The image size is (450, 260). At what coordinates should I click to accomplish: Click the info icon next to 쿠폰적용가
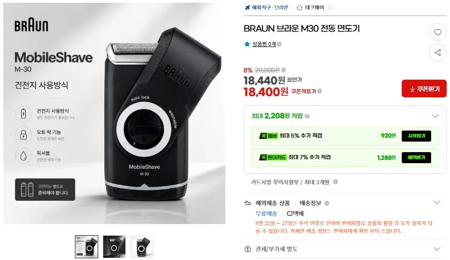point(320,91)
